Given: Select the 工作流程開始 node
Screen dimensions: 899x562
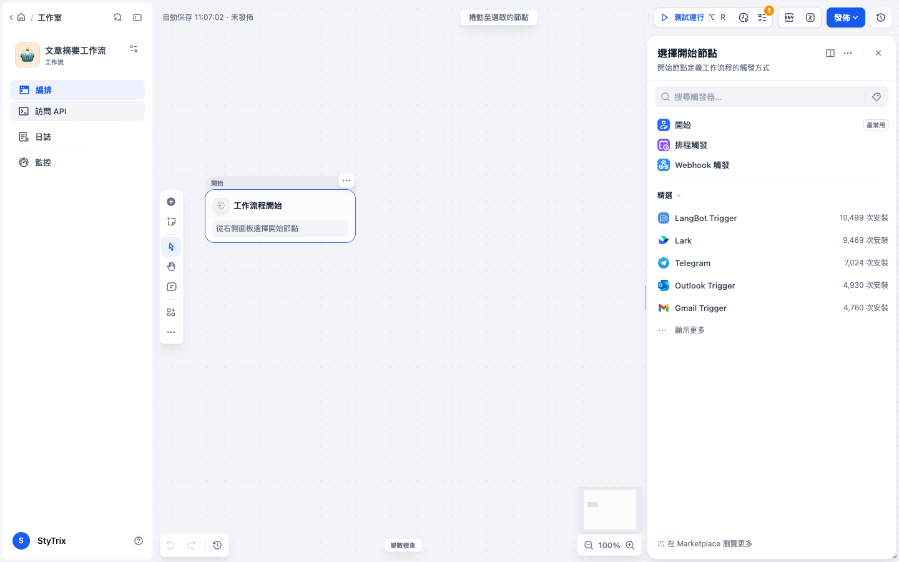Looking at the screenshot, I should point(280,216).
